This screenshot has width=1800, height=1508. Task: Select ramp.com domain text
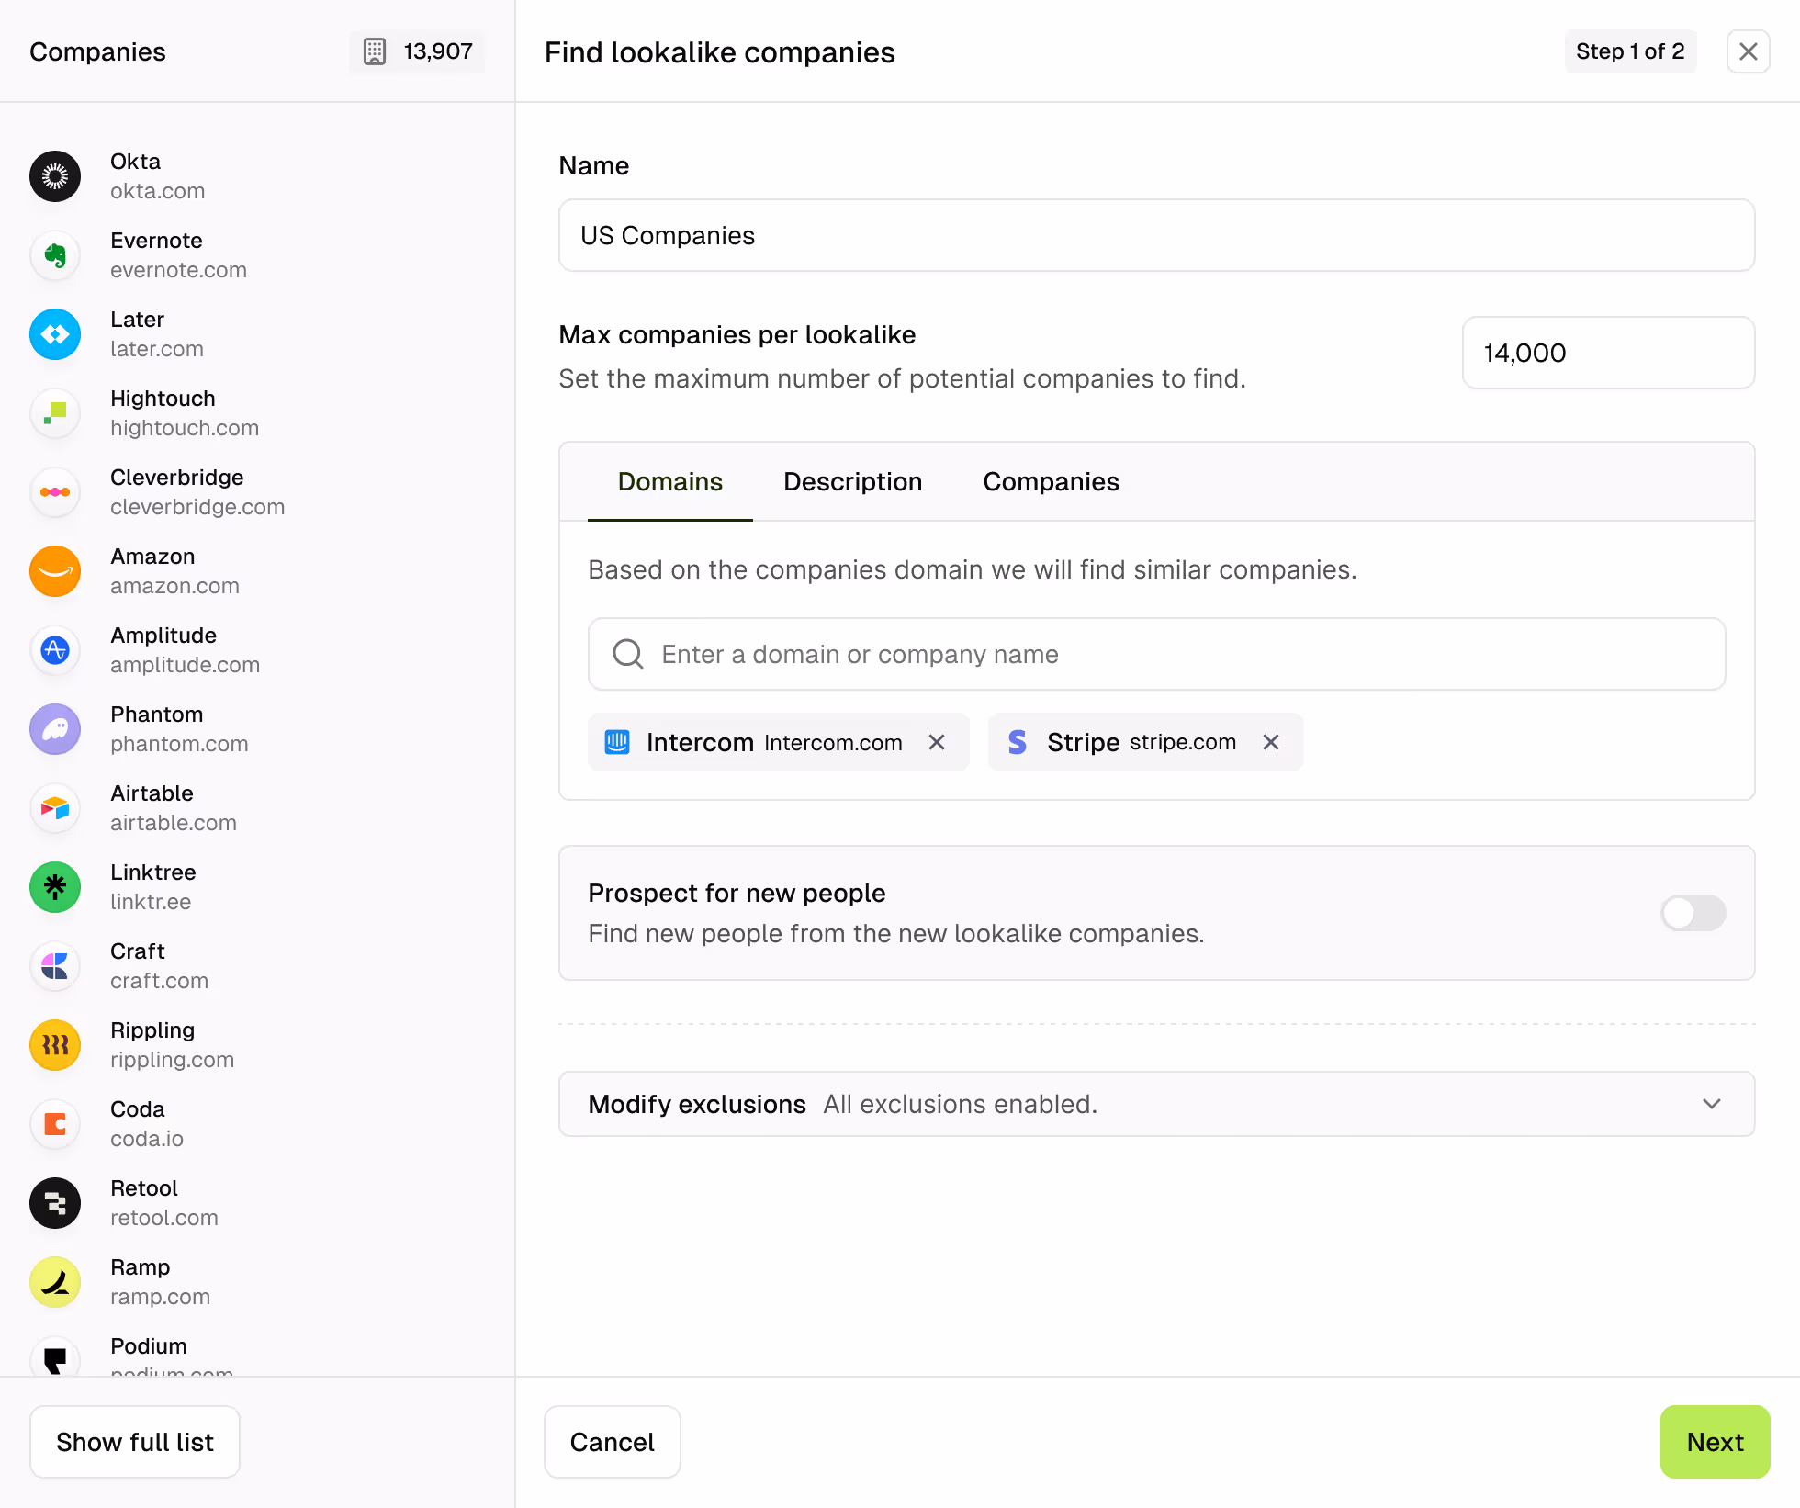coord(160,1297)
